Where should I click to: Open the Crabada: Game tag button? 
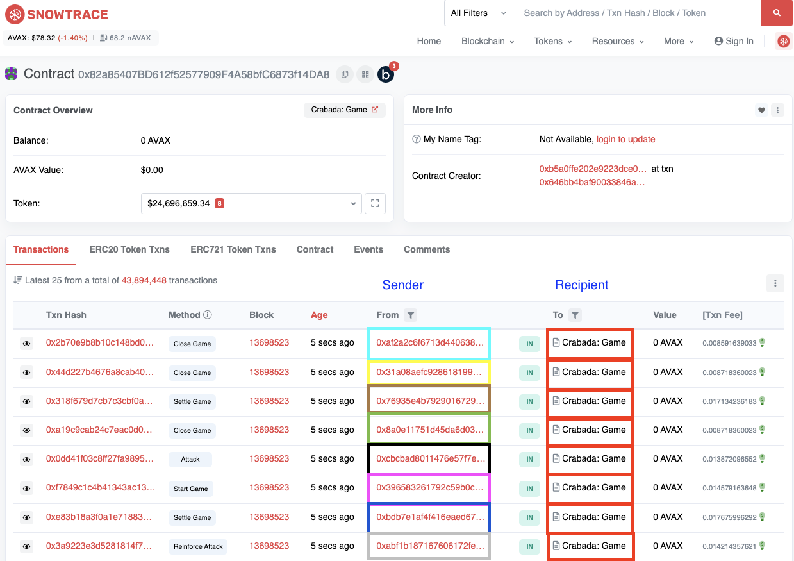click(344, 110)
